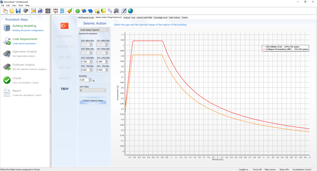Click the movie camera icon in the toolbar

tap(116, 11)
